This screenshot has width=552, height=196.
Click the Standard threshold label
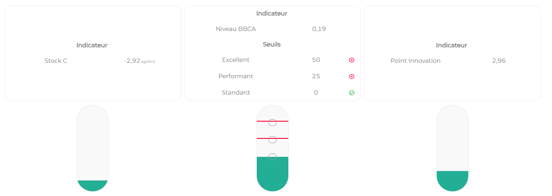coord(236,93)
